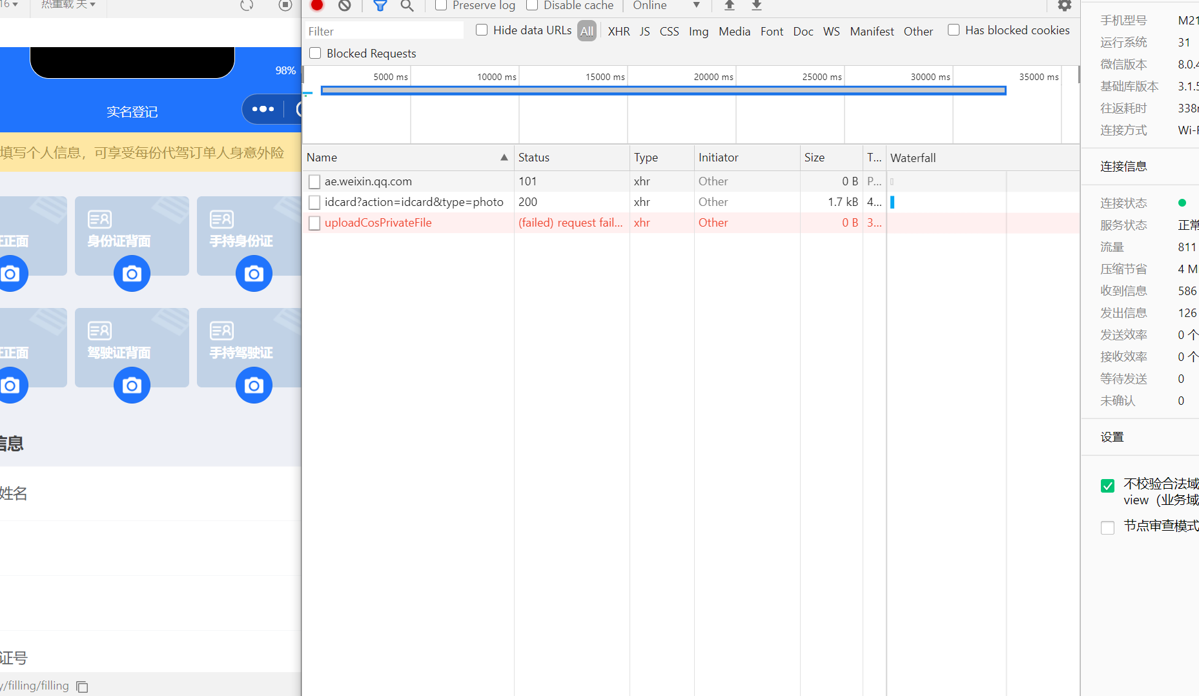Select the All filter
This screenshot has height=696, width=1199.
coord(587,31)
